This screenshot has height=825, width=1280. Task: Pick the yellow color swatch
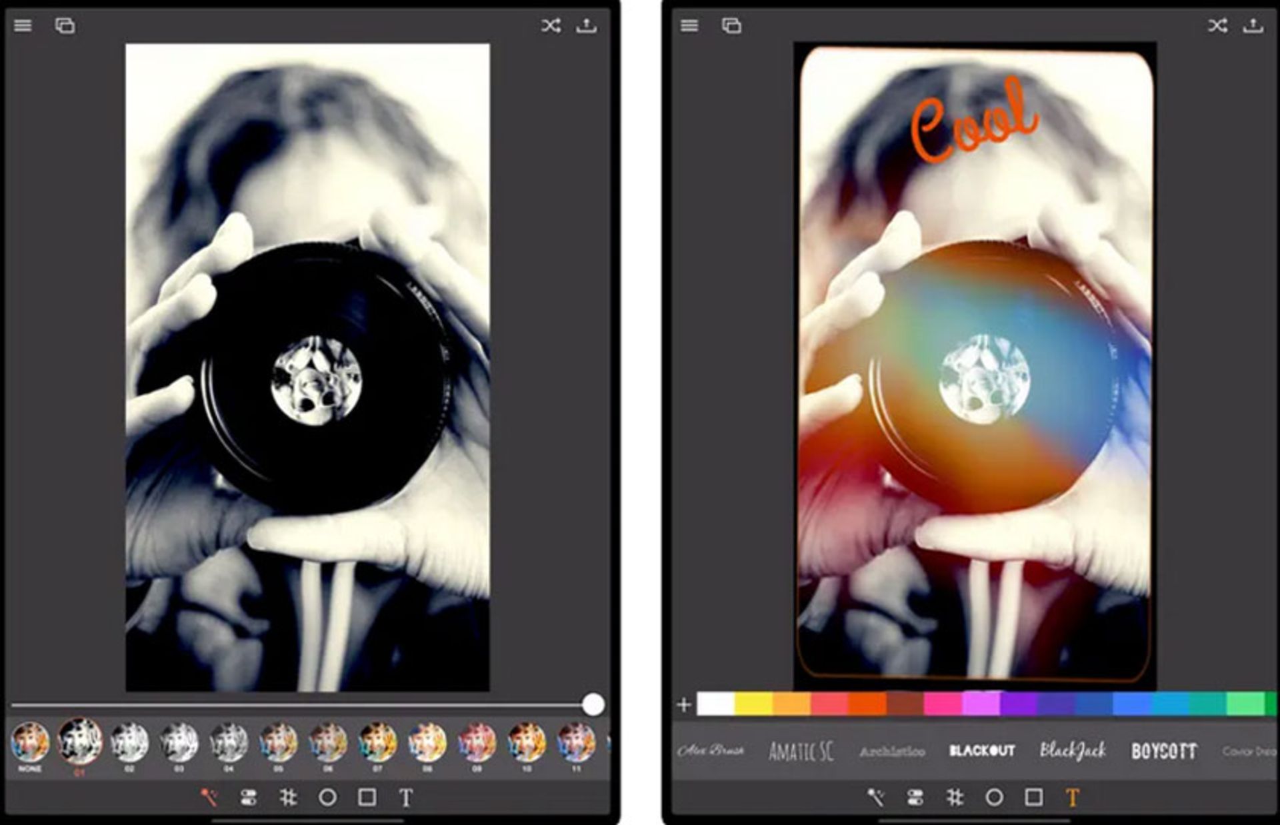pyautogui.click(x=753, y=704)
